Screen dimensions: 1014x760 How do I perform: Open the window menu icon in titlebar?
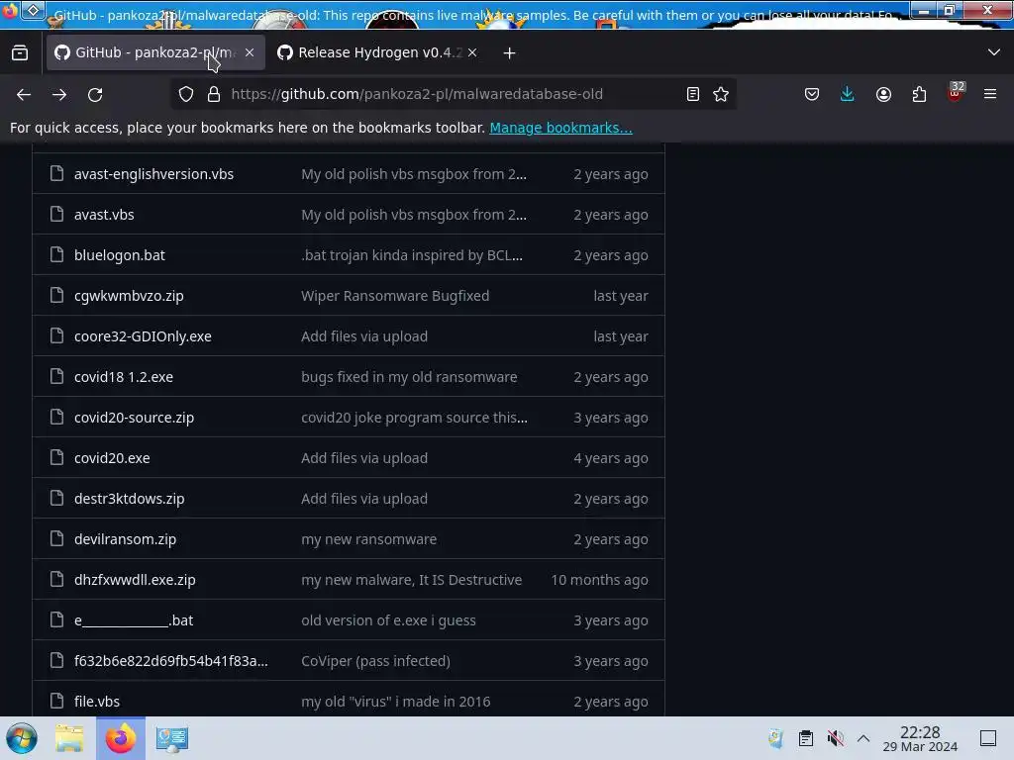point(33,10)
